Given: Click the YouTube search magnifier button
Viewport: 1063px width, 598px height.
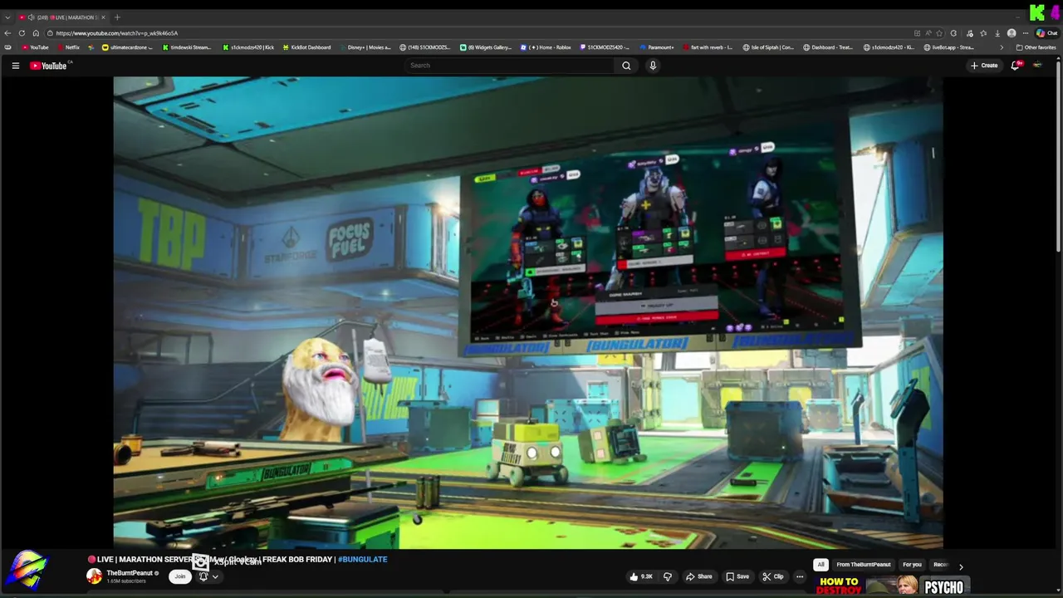Looking at the screenshot, I should click(x=626, y=66).
